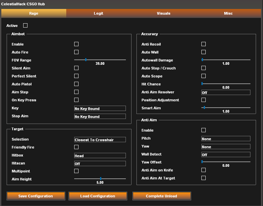Image resolution: width=263 pixels, height=206 pixels.
Task: Click the Aimbot group heading
Action: 18,34
